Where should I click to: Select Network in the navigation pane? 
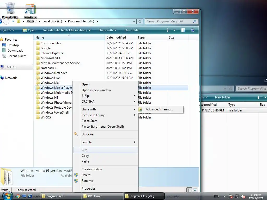click(x=11, y=78)
